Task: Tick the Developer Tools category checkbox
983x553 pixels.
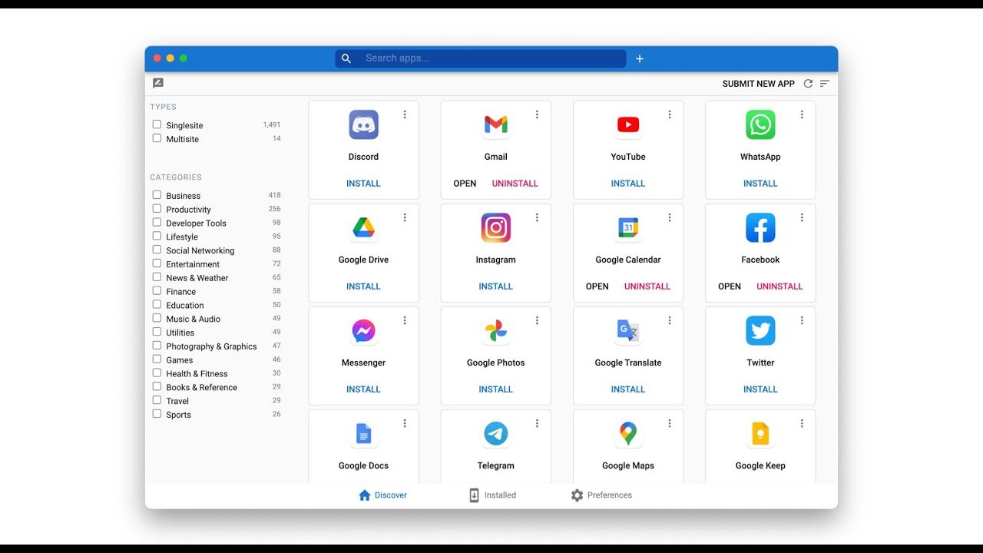Action: click(157, 223)
